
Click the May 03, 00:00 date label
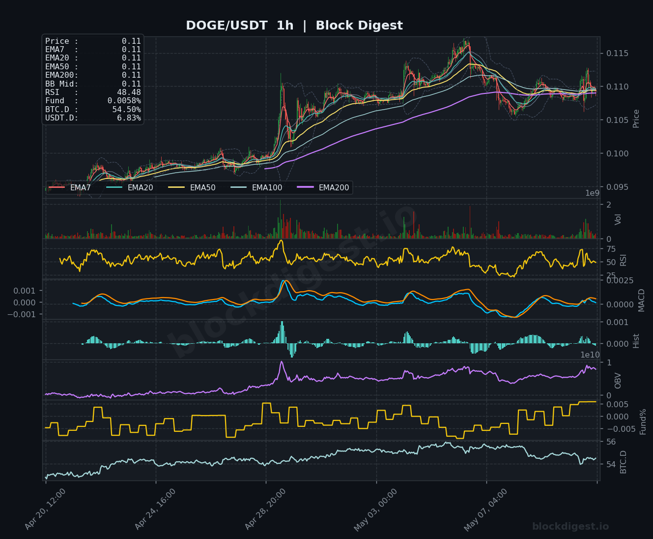coord(375,509)
